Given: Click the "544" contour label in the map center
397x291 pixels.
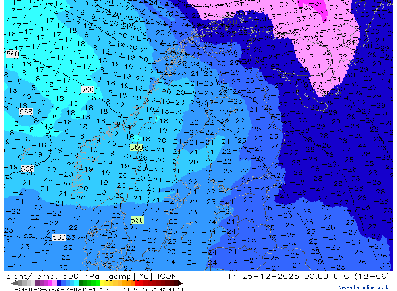Looking at the screenshot, I should pos(202,104).
